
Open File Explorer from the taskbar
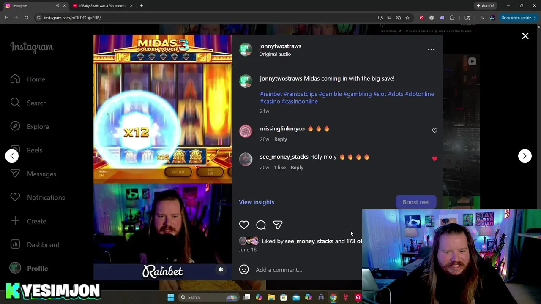tap(271, 297)
